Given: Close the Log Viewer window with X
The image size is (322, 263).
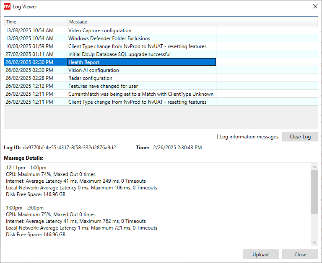Looking at the screenshot, I should click(x=315, y=7).
